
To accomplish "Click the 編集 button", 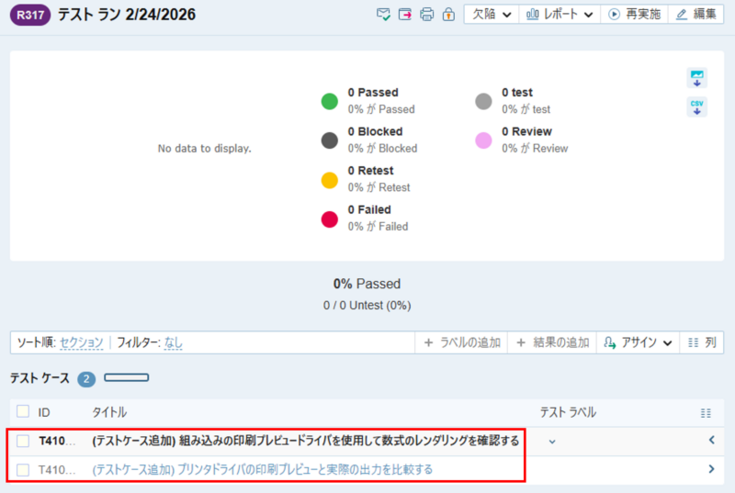I will [696, 14].
